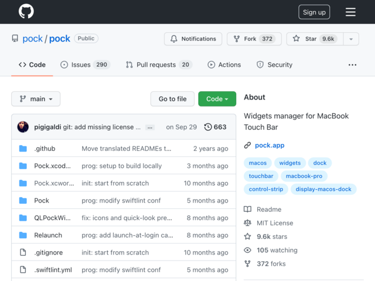
Task: Open the .swiftlint.yml file
Action: click(x=53, y=270)
